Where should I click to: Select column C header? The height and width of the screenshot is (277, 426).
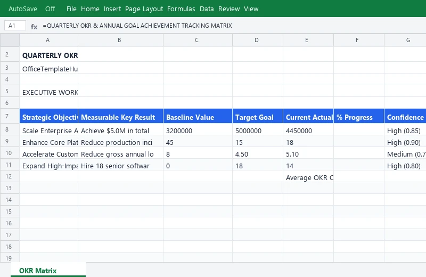[198, 40]
